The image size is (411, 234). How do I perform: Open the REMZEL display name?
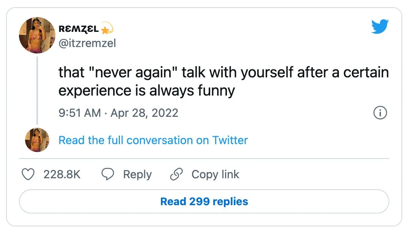[x=79, y=29]
